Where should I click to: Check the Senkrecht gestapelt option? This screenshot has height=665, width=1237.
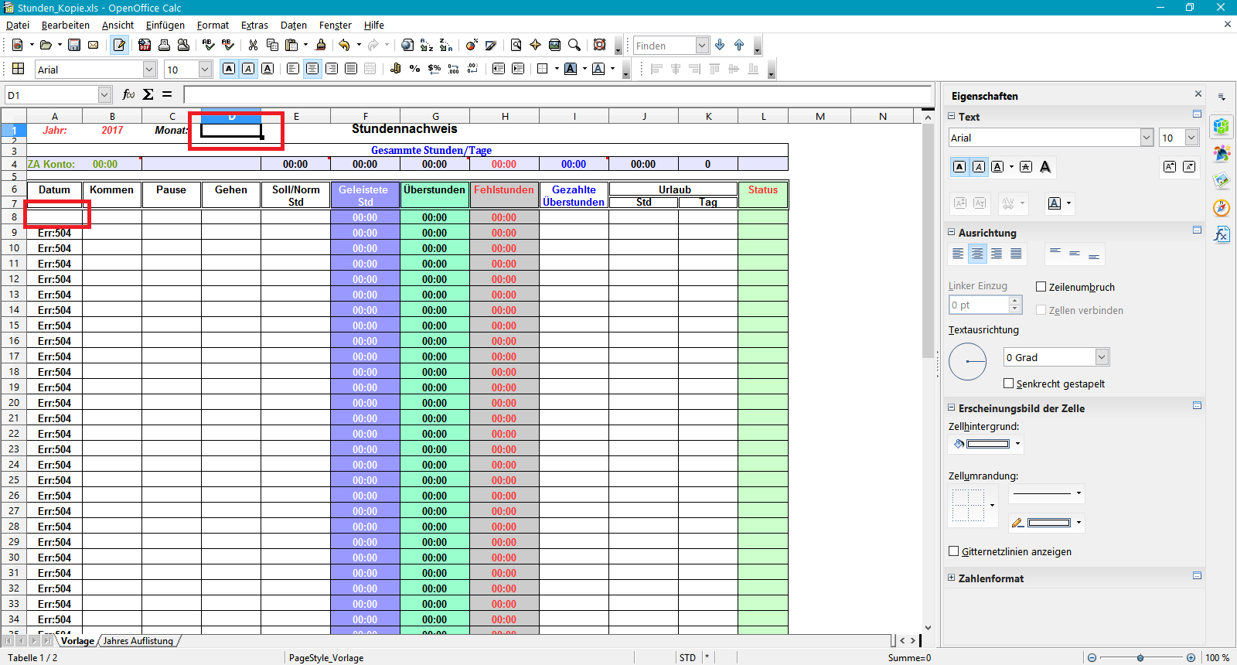pyautogui.click(x=1008, y=384)
